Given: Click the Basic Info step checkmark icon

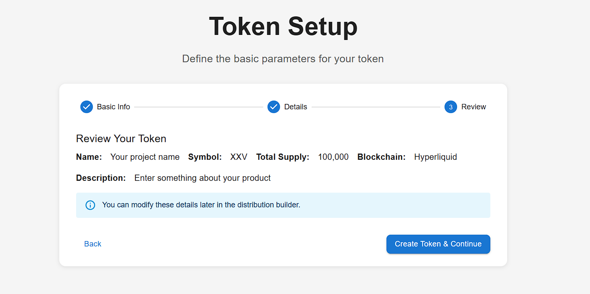Looking at the screenshot, I should coord(86,107).
